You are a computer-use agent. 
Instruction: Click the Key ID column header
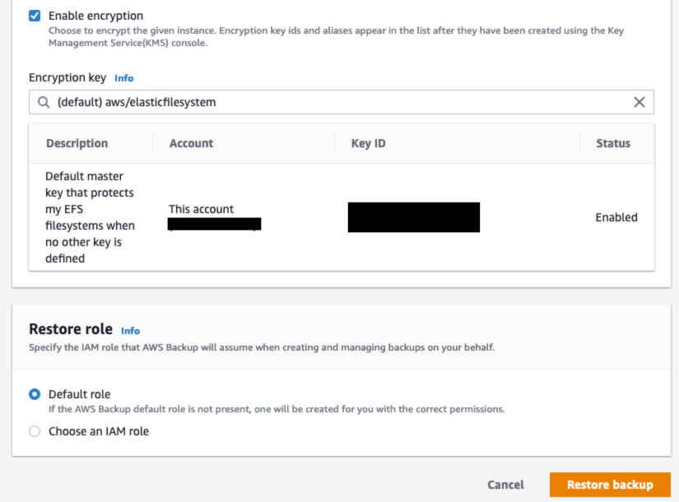click(368, 143)
